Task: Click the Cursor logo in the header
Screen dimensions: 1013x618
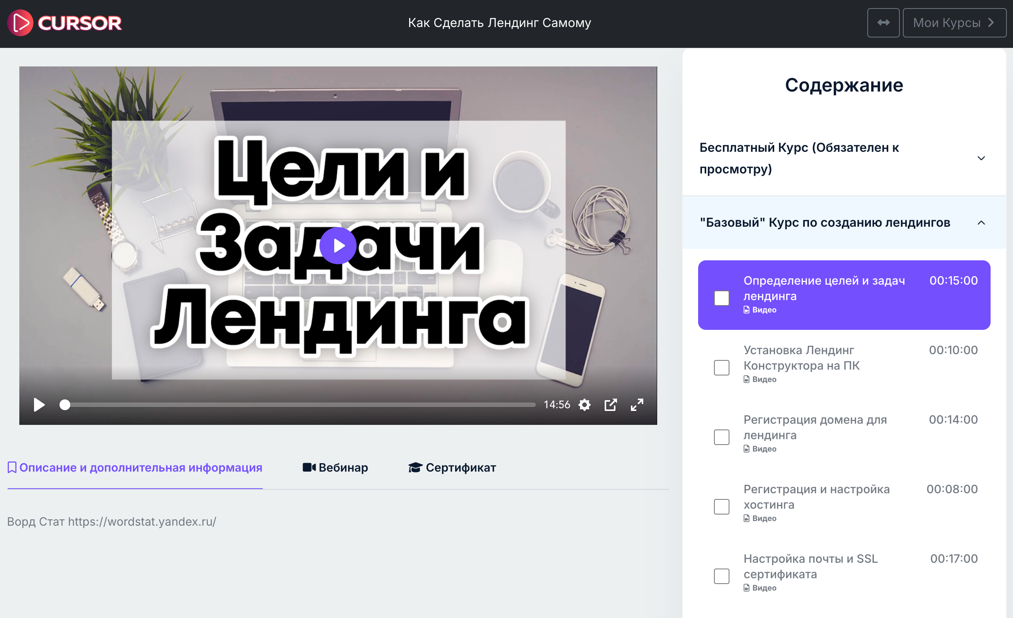Action: click(x=65, y=23)
